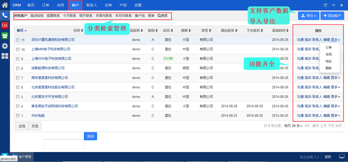
Task: Open the 导出 export dropdown
Action: coord(308,16)
